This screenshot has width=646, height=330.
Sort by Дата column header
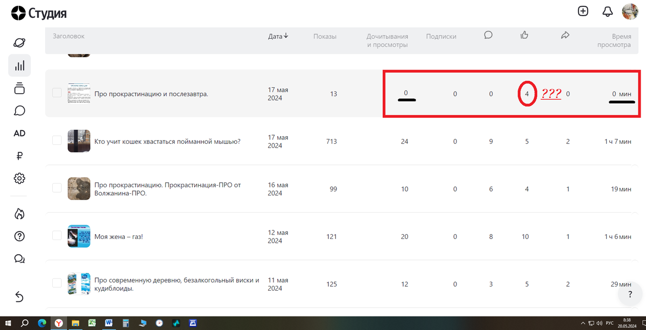pyautogui.click(x=278, y=36)
